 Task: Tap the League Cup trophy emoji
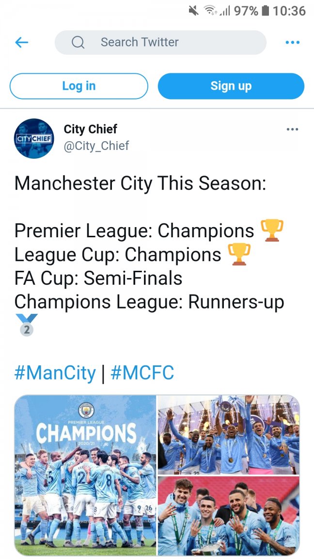239,254
